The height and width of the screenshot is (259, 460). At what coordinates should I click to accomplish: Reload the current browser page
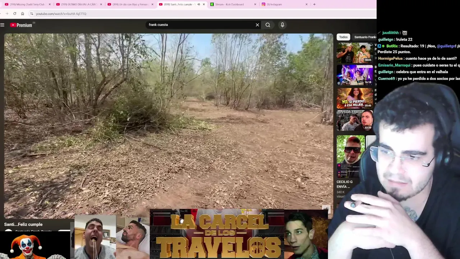click(15, 14)
